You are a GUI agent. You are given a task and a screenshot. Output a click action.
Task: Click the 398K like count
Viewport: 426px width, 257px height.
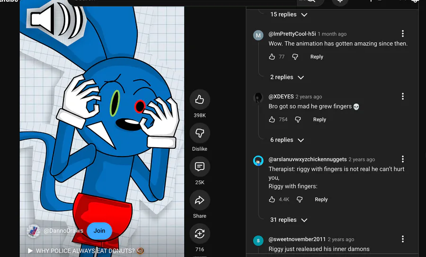tap(200, 115)
